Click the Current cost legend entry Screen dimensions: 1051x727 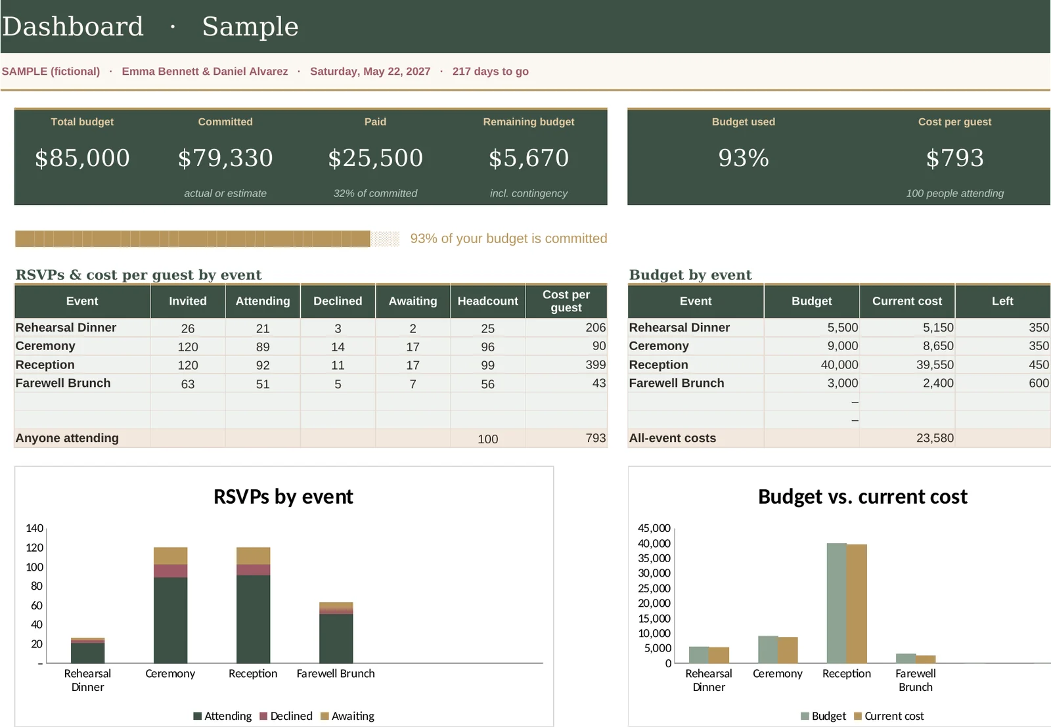pyautogui.click(x=889, y=716)
